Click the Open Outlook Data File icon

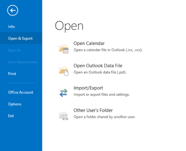64,71
